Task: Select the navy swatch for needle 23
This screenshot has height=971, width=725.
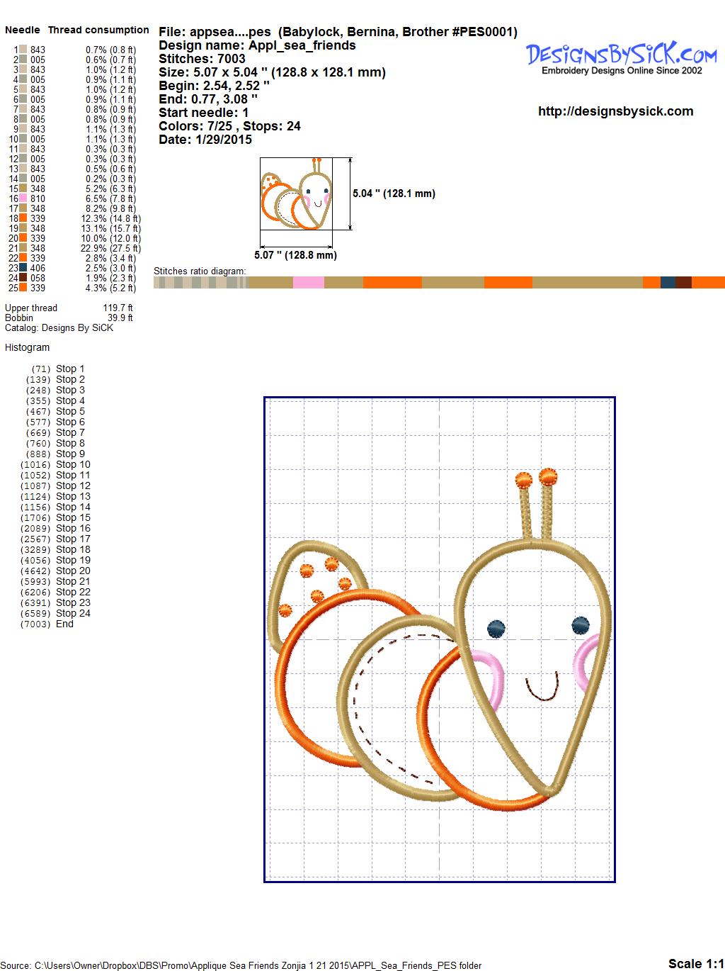Action: [23, 269]
